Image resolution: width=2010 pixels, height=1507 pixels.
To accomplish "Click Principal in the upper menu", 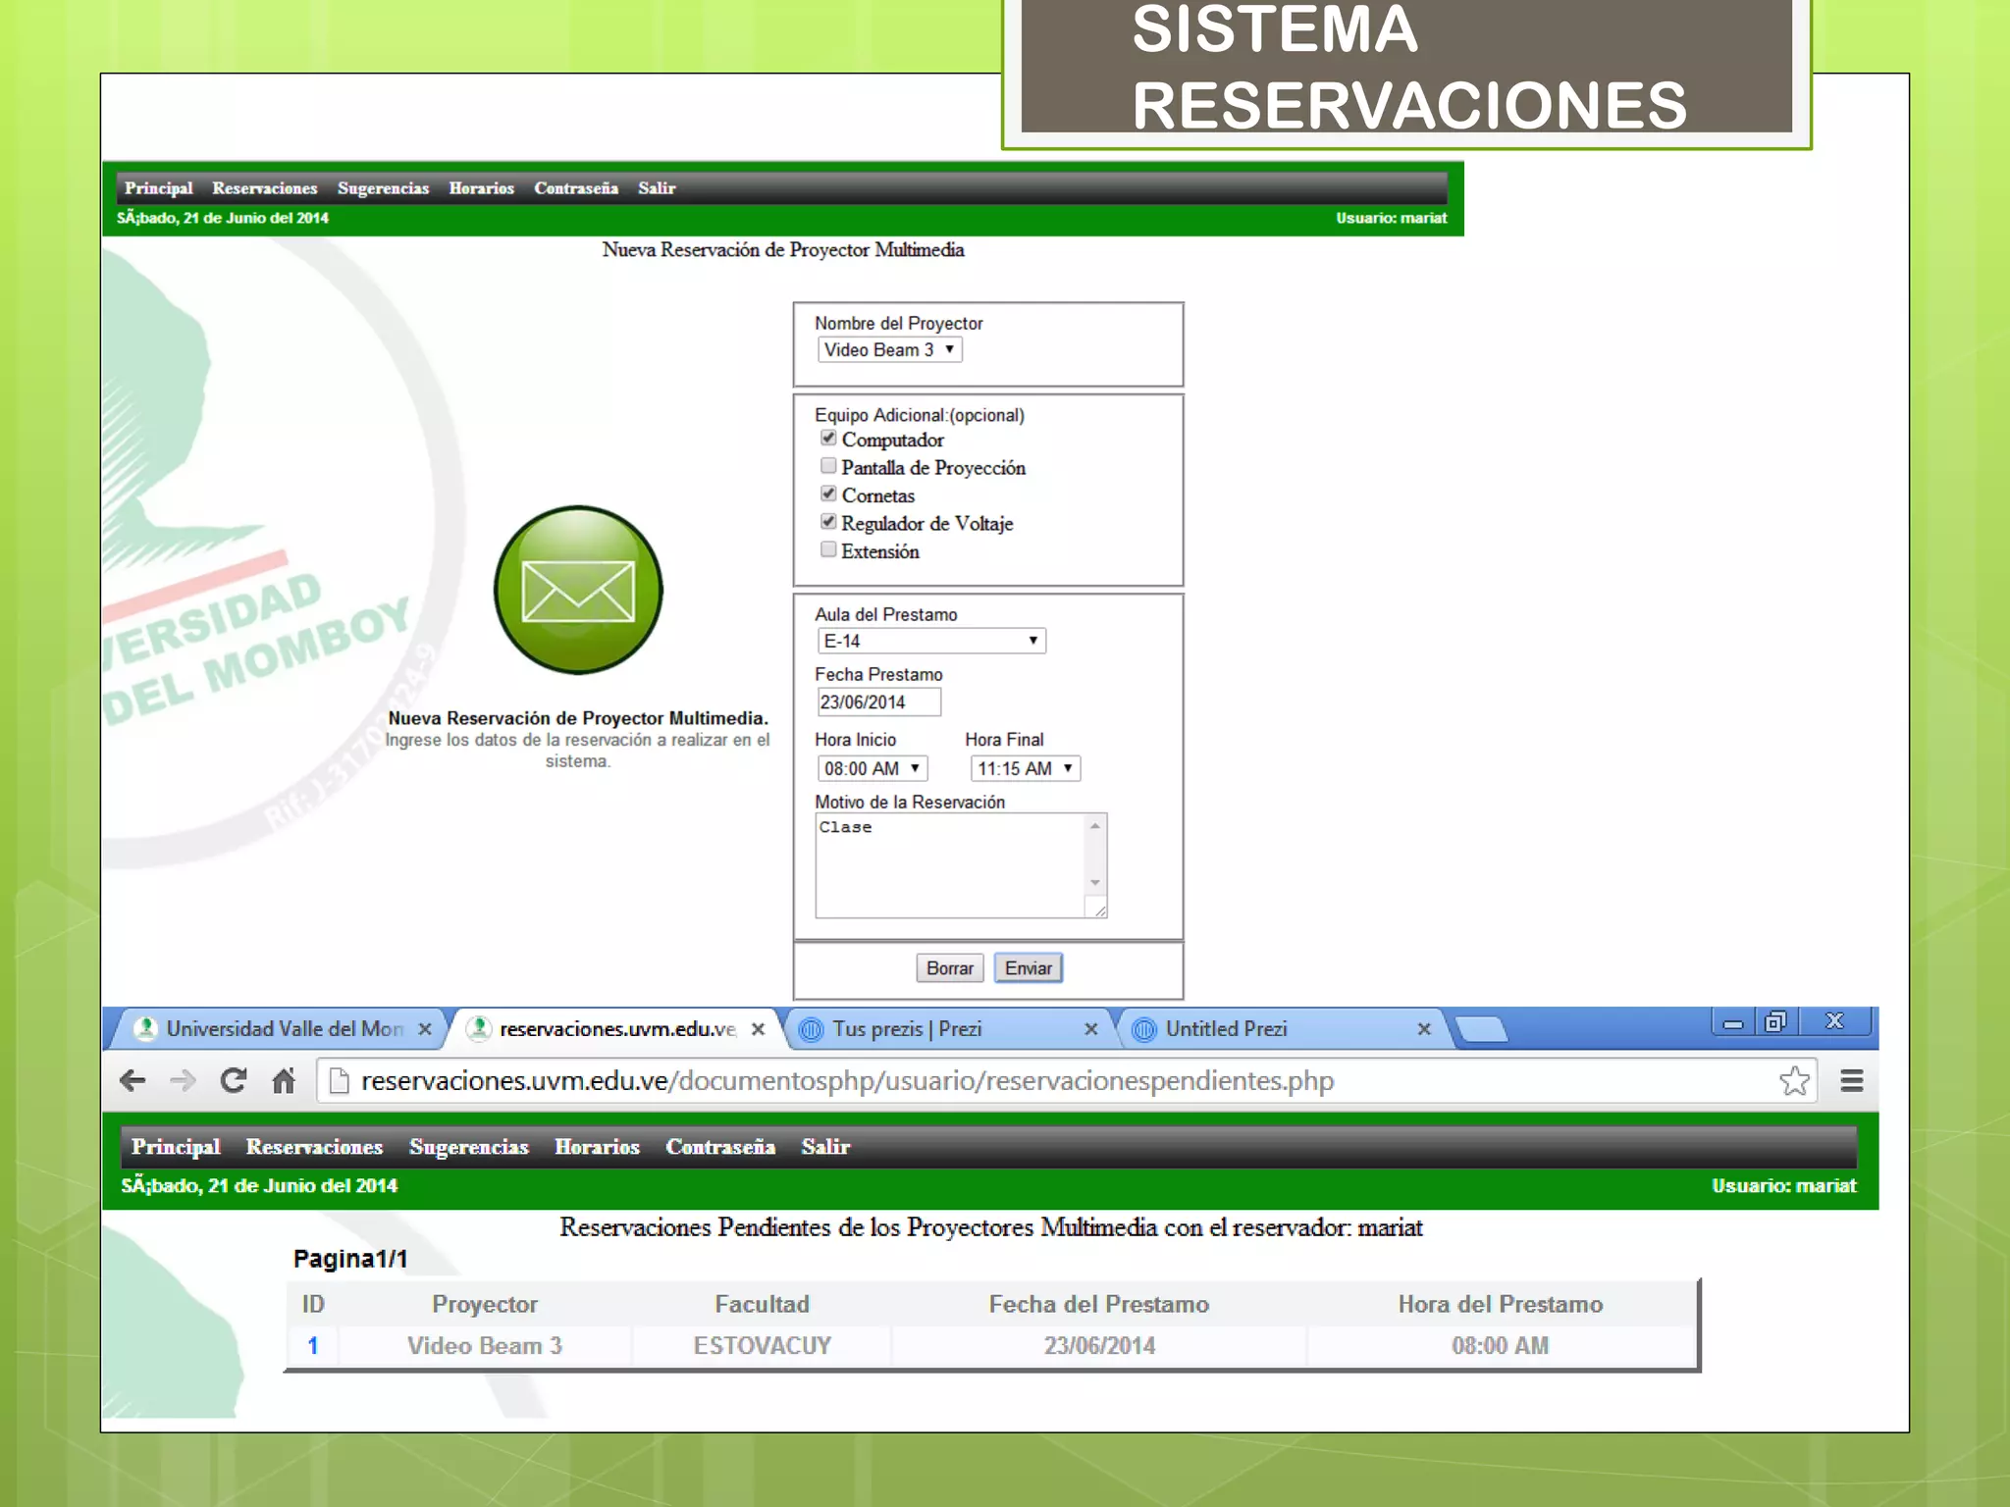I will coord(158,188).
